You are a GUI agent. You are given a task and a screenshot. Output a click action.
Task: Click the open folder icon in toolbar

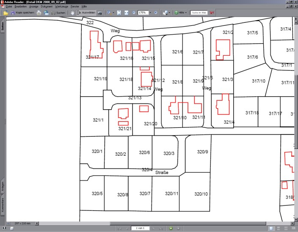coord(6,13)
